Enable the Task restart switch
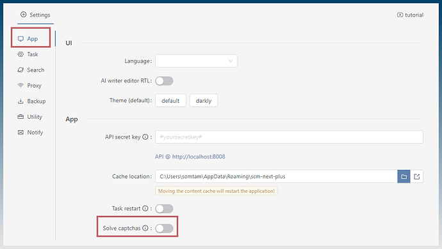The image size is (442, 249). pyautogui.click(x=164, y=209)
